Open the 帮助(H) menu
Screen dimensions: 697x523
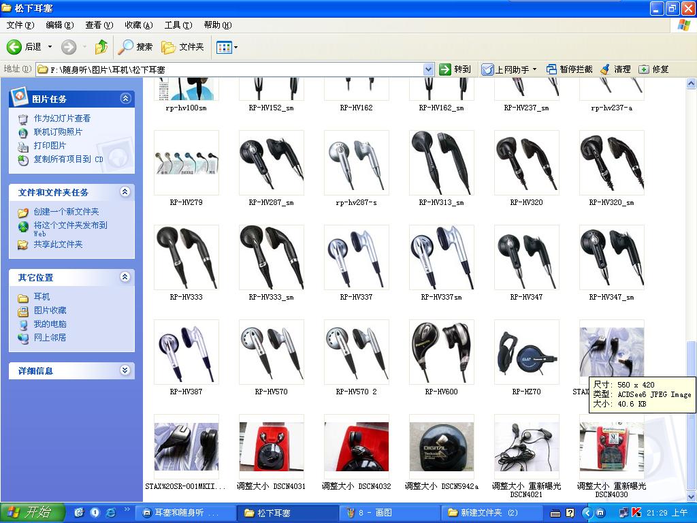click(218, 25)
